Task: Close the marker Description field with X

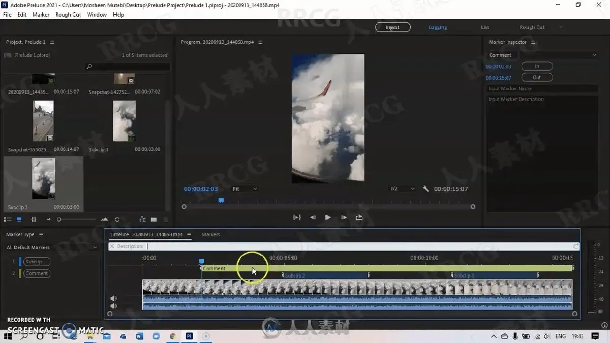Action: pos(112,246)
